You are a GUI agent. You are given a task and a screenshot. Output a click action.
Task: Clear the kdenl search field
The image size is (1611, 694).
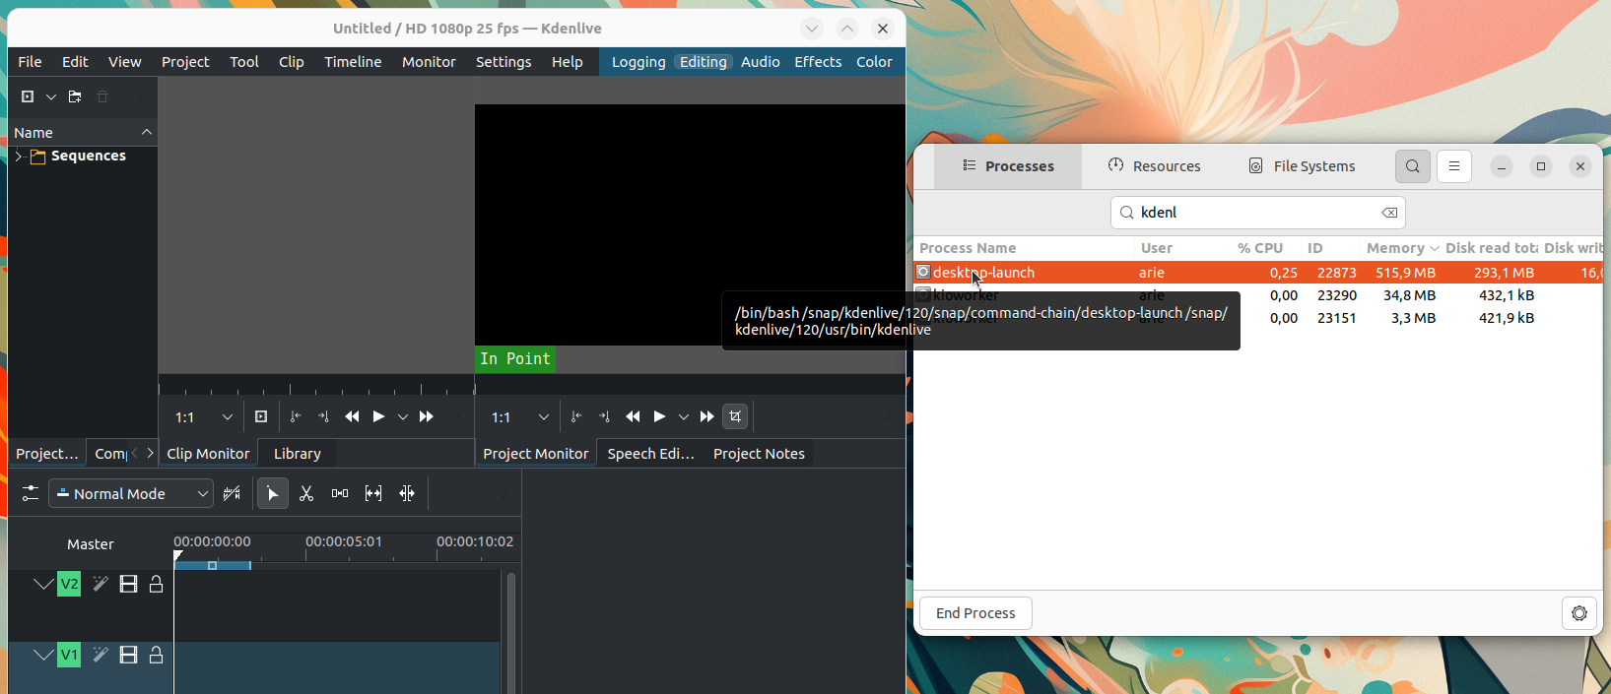(x=1389, y=213)
